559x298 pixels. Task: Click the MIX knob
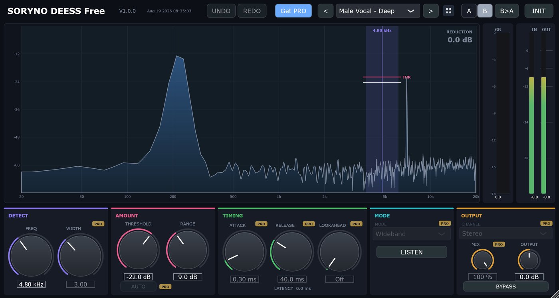tap(483, 261)
